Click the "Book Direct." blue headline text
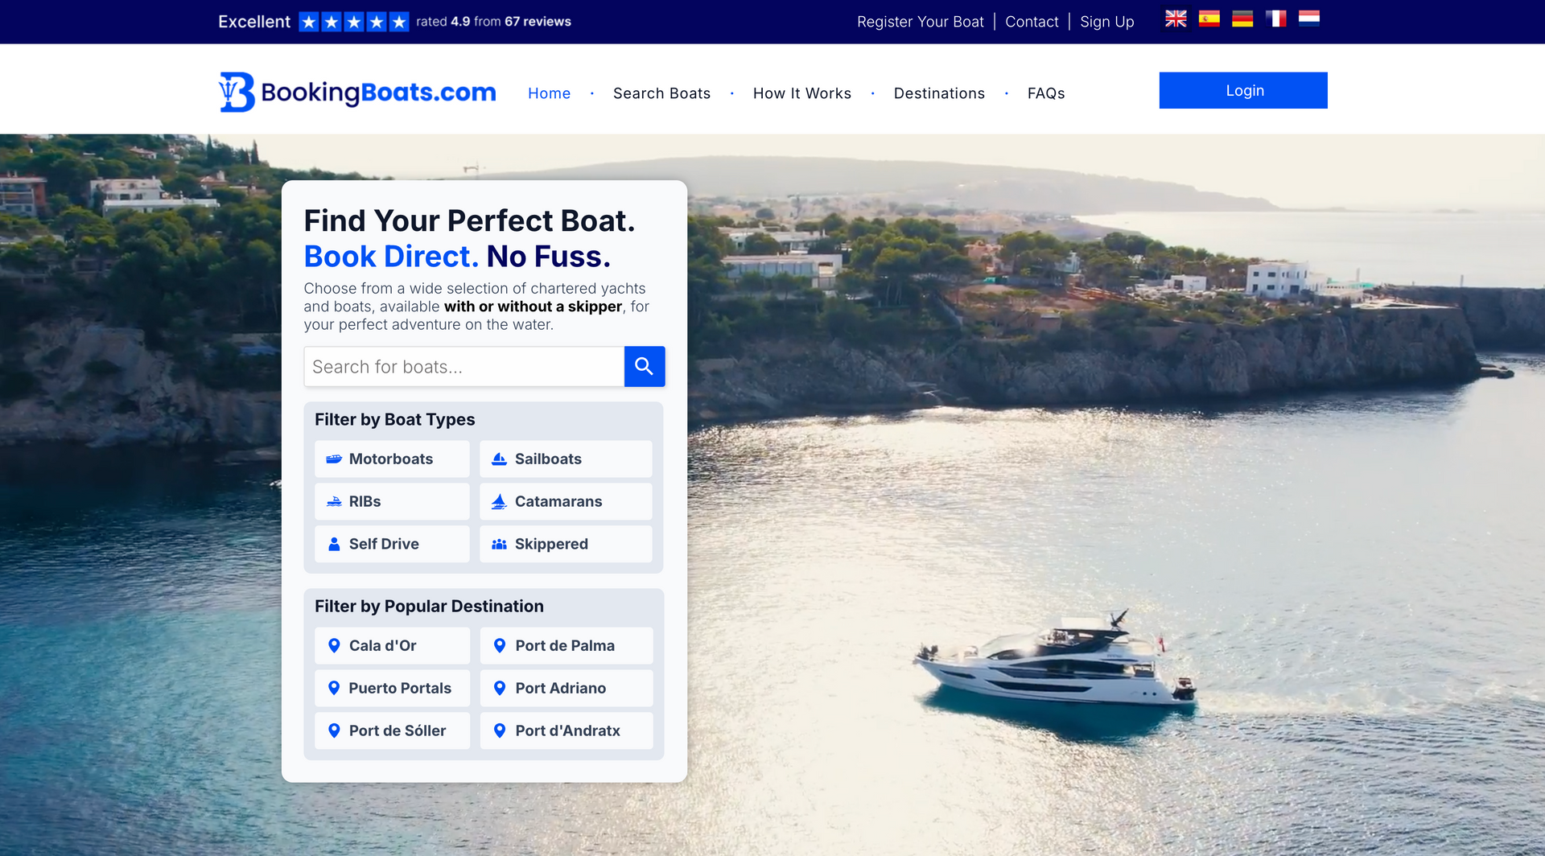 point(391,256)
